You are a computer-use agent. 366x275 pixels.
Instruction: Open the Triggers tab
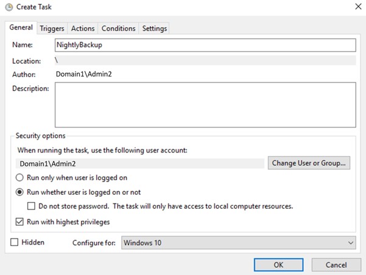point(52,29)
